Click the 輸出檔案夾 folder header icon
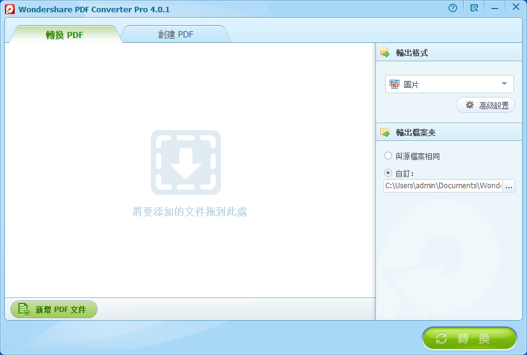 (385, 132)
